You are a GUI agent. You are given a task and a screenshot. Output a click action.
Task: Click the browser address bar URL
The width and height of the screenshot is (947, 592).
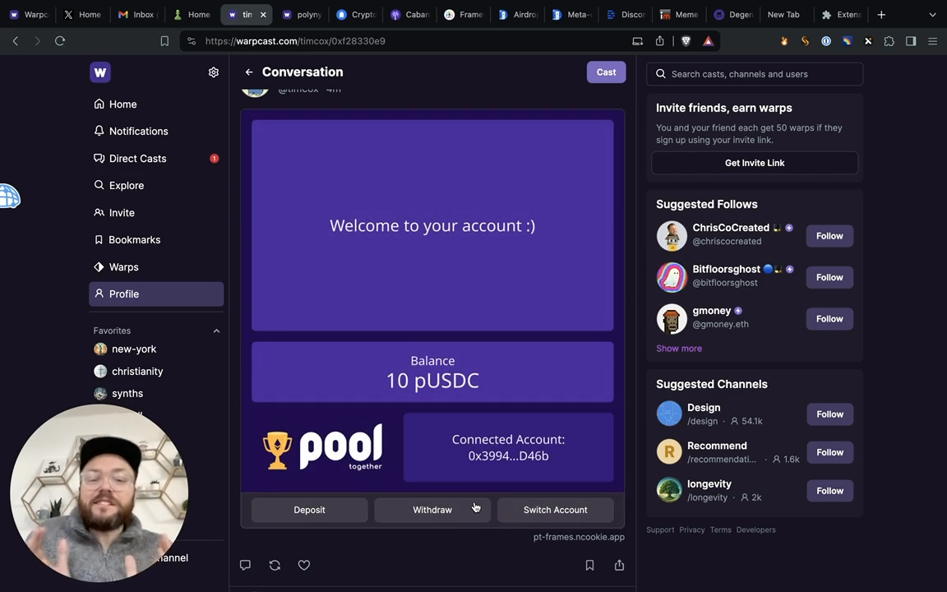[295, 41]
